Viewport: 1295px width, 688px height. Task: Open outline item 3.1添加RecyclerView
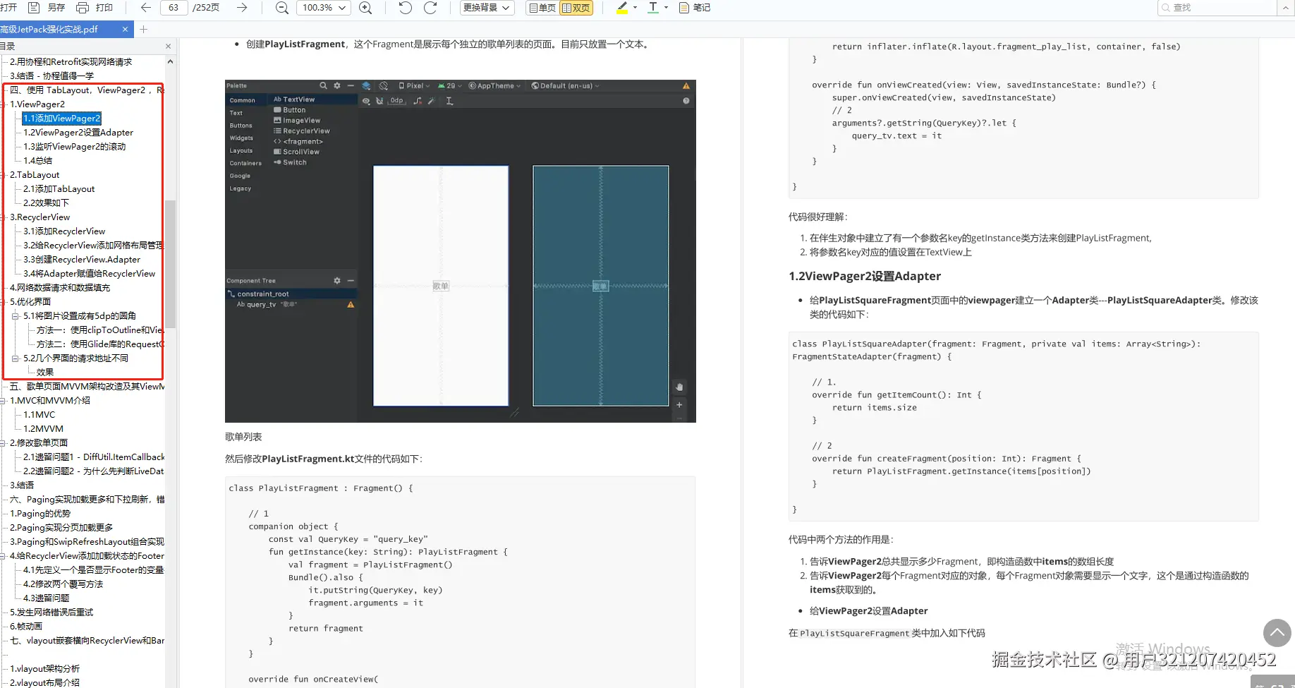[x=64, y=231]
